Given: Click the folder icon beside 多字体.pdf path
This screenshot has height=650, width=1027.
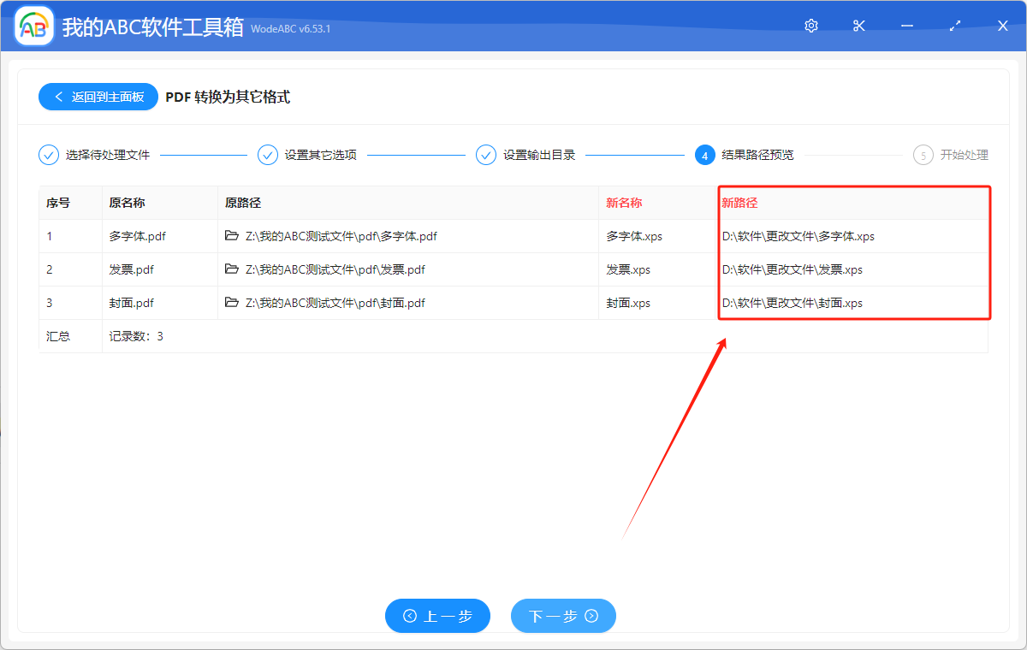Looking at the screenshot, I should tap(232, 236).
